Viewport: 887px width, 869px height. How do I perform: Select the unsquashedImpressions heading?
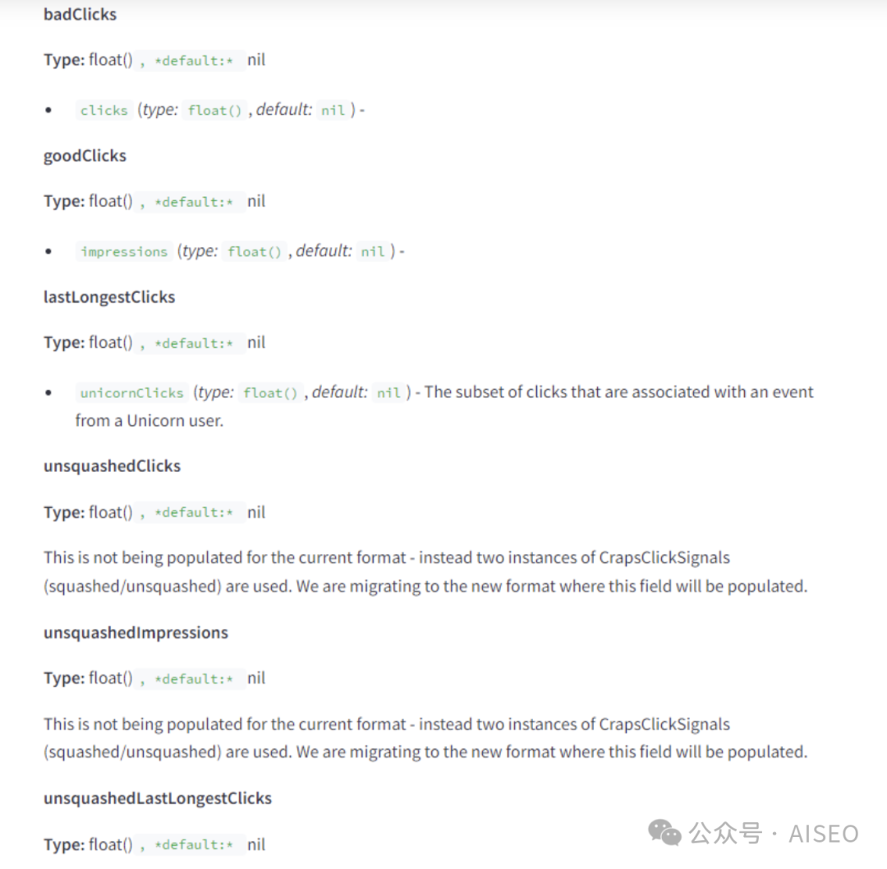136,633
